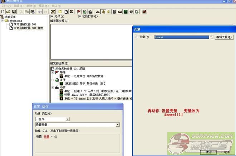The image size is (236, 156).
Task: Expand the 设置变量 action dropdown
Action: coord(118,125)
